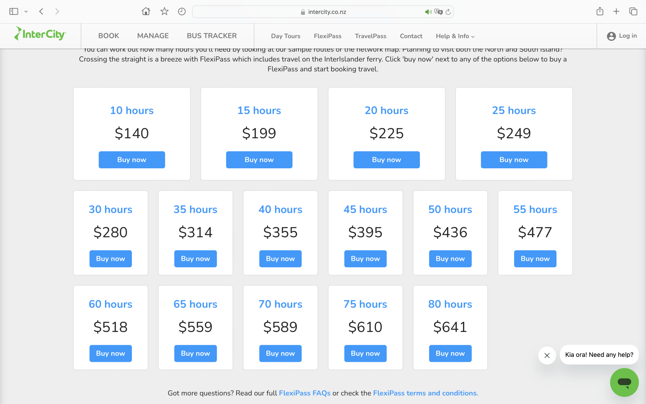Open the home page icon
This screenshot has height=404, width=646.
tap(146, 11)
